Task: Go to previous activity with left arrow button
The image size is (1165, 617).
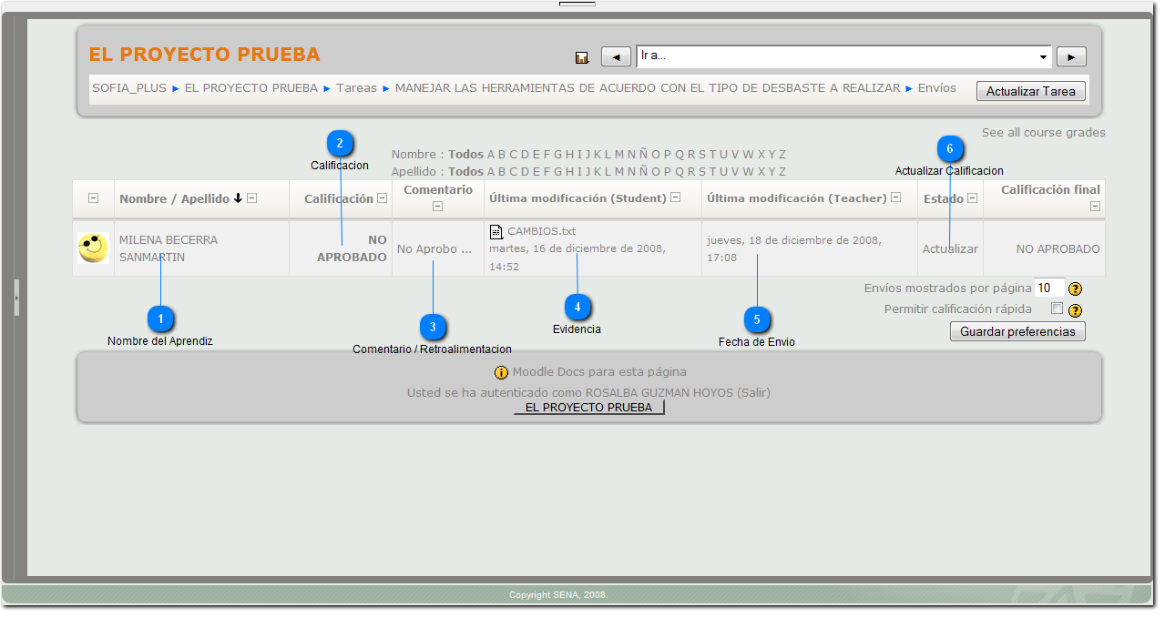Action: click(x=616, y=57)
